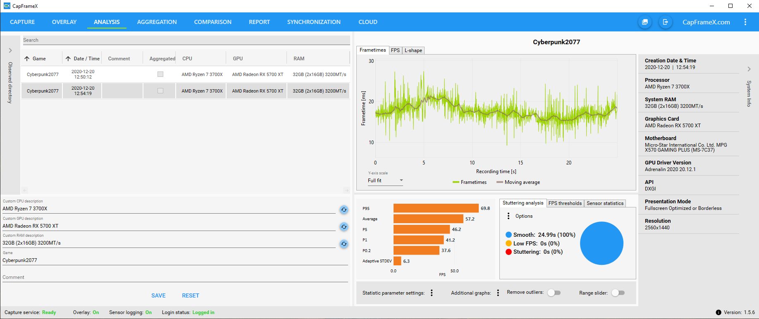Toggle Aggregated checkbox for 12:54:19 record
Screen dimensions: 759x319
click(x=160, y=91)
